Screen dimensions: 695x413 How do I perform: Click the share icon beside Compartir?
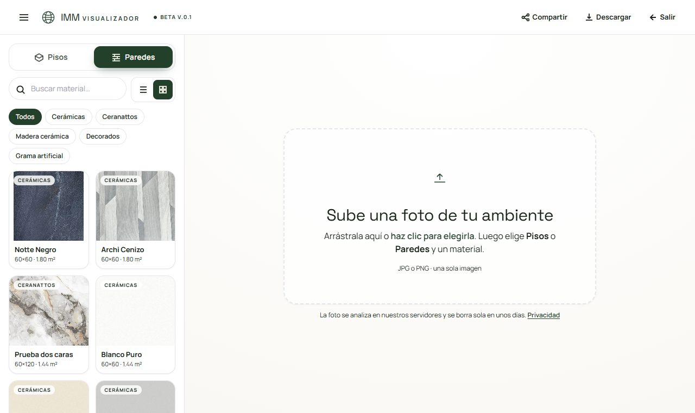point(525,17)
